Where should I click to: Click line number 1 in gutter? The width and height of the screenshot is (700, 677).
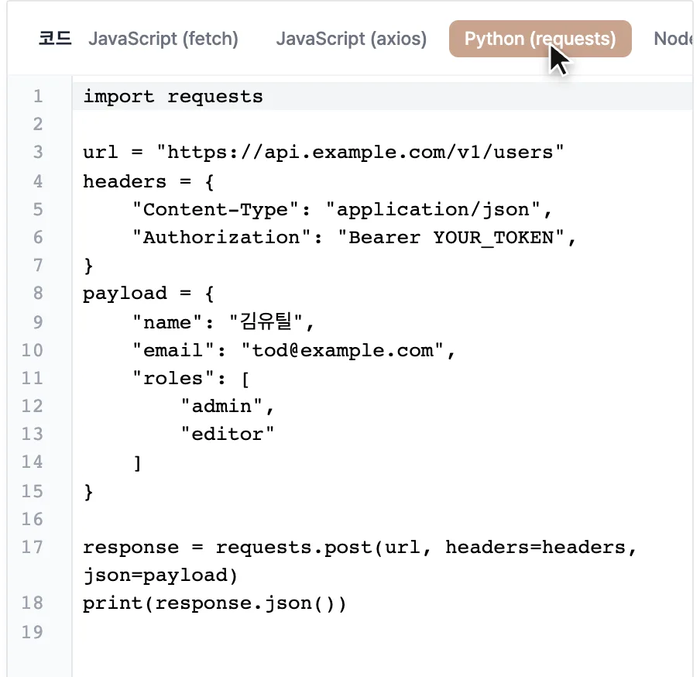(38, 96)
